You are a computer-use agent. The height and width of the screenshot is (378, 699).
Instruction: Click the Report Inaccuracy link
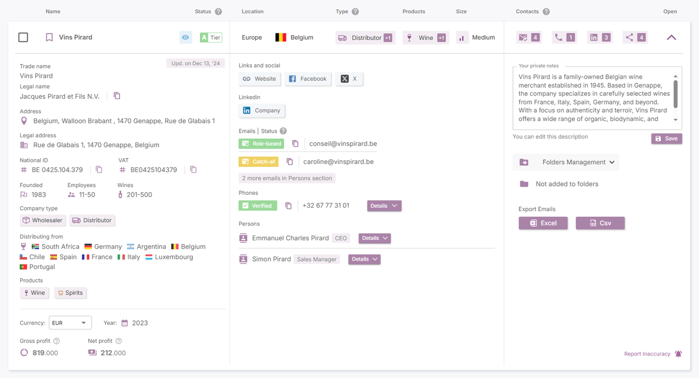point(647,353)
